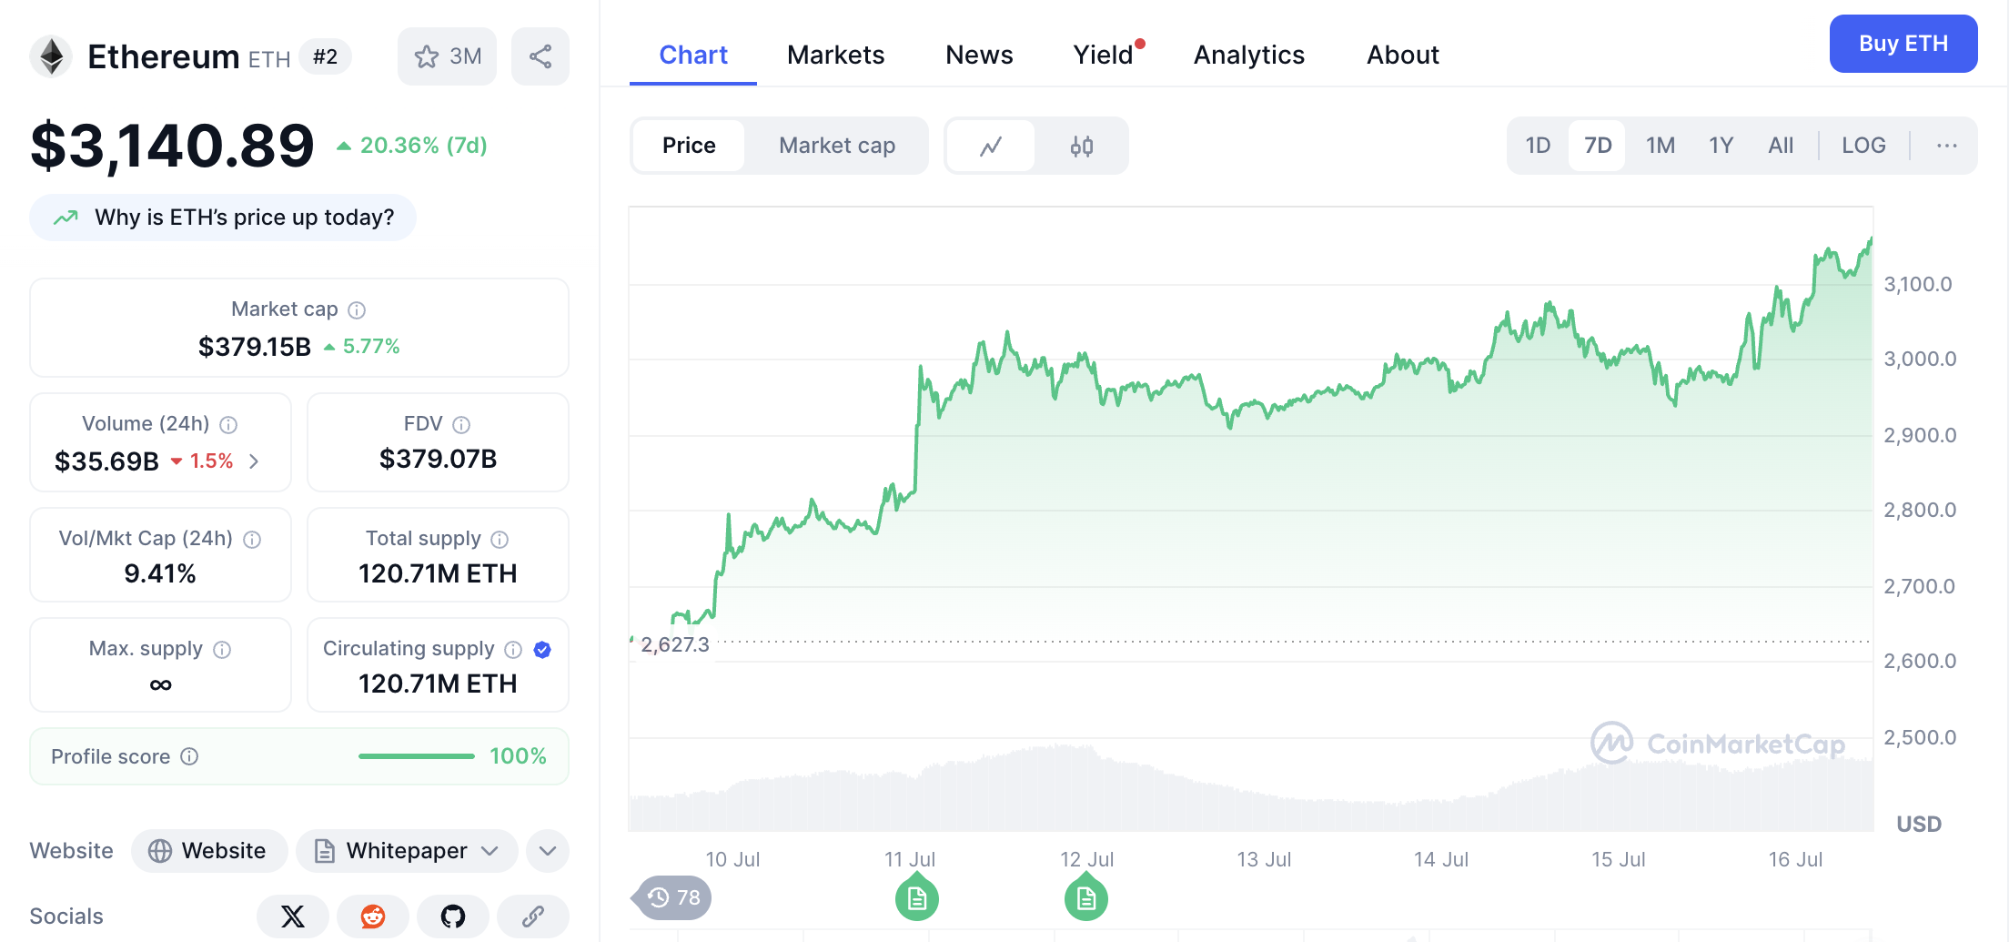The image size is (2009, 942).
Task: Select the 1M time range
Action: point(1661,146)
